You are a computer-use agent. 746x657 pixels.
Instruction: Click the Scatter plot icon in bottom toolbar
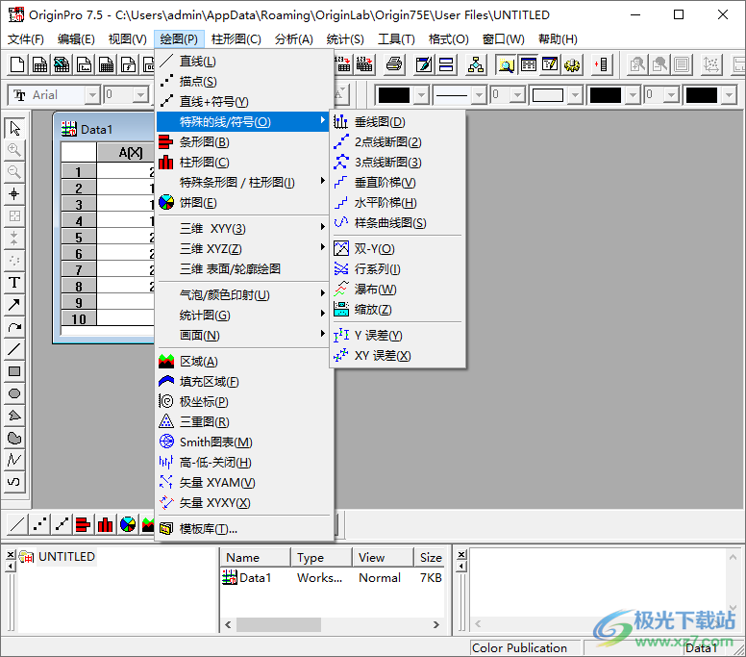pos(39,524)
